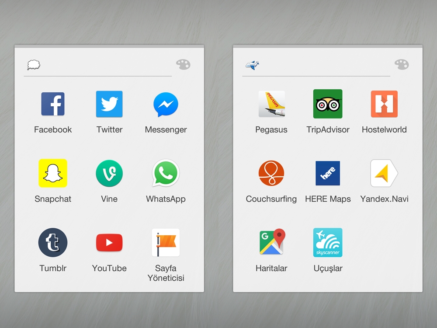The height and width of the screenshot is (328, 437).
Task: Select the Tumblr label text
Action: pyautogui.click(x=53, y=268)
